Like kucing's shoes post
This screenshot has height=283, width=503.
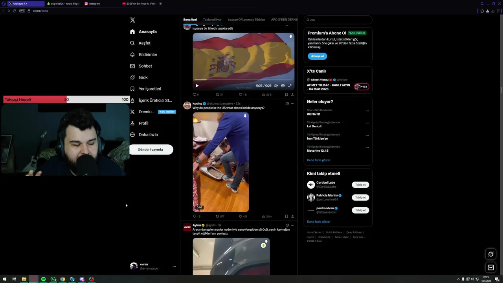[x=243, y=216]
